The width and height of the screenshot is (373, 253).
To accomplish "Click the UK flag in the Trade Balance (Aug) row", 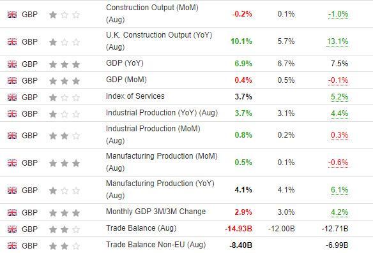I will 12,229.
